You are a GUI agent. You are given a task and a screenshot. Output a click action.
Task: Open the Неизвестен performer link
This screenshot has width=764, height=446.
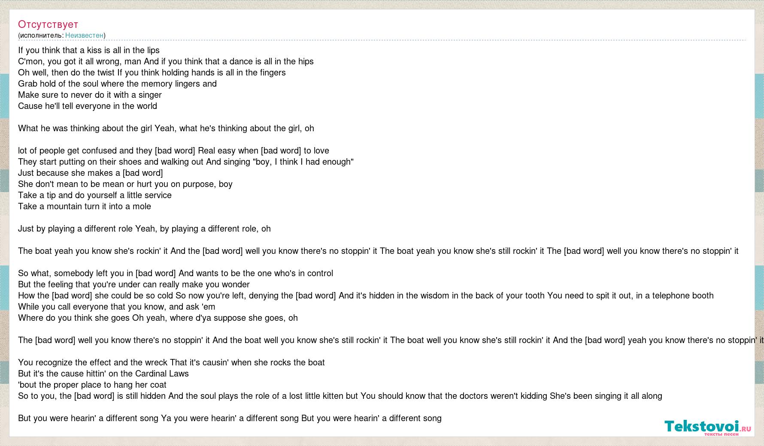pos(84,35)
